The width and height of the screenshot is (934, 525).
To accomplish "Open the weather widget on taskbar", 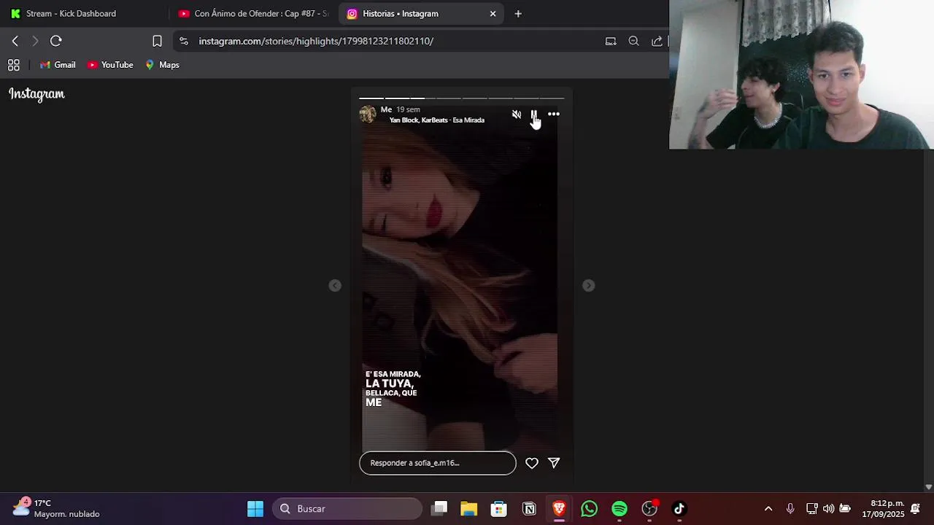I will [57, 508].
